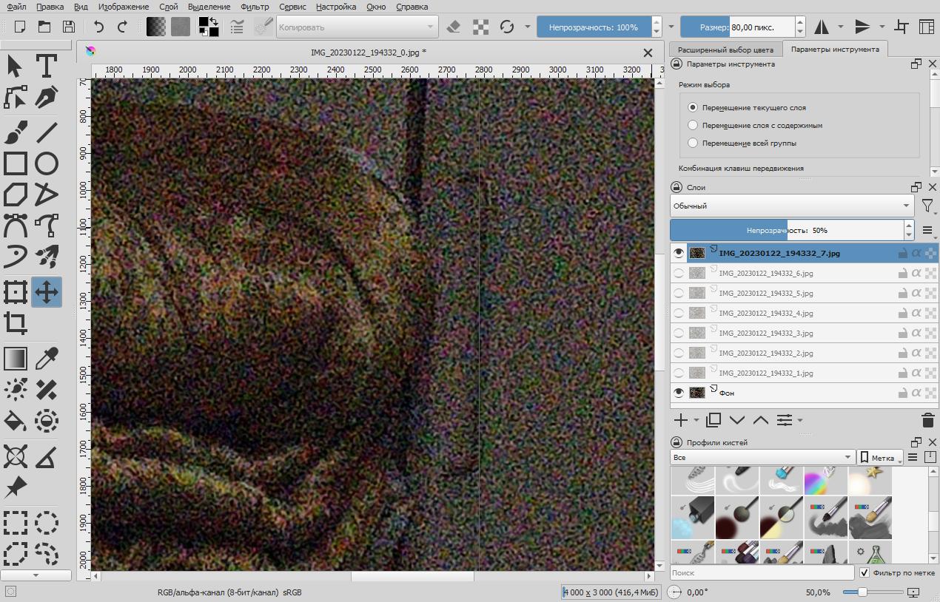Open the 'Копировать' blending mode combo box
Image resolution: width=940 pixels, height=602 pixels.
[356, 27]
